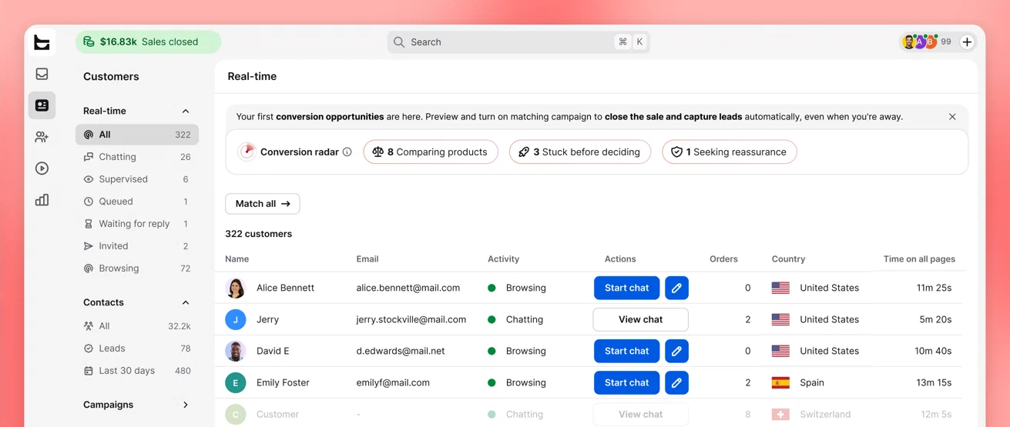Open the Inbox icon in left rail
The width and height of the screenshot is (1010, 427).
pyautogui.click(x=42, y=74)
